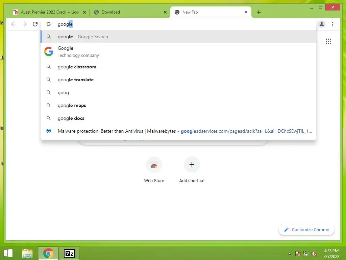
Task: Click the search magnifier beside google maps
Action: pos(49,105)
